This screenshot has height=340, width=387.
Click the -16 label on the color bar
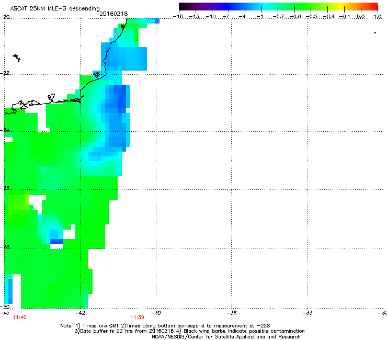[178, 17]
